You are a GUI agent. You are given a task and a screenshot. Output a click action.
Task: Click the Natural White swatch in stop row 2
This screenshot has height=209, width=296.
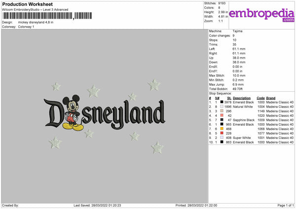click(222, 106)
